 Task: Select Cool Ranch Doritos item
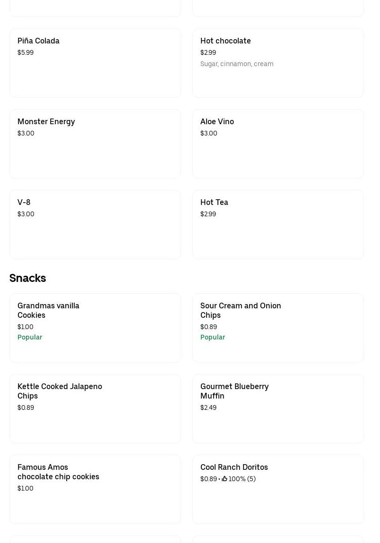[278, 489]
